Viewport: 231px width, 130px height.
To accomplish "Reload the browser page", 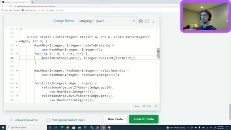I will tap(10, 6).
